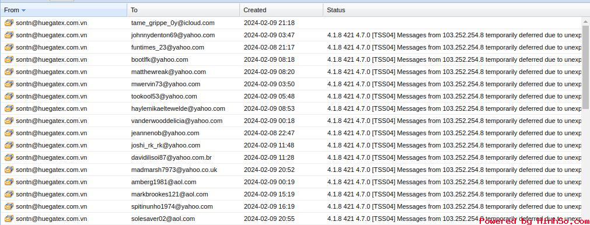Click status text in amberg1981@aol.com row
Image resolution: width=590 pixels, height=225 pixels.
[454, 182]
